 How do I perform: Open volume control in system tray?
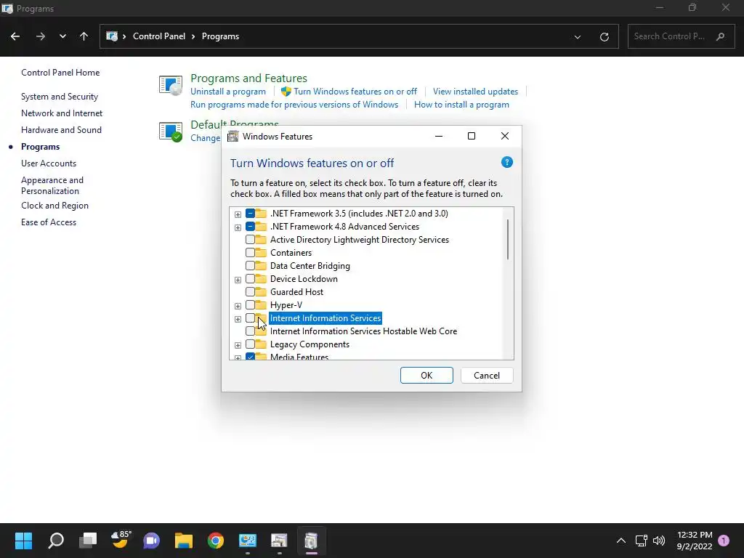[658, 541]
